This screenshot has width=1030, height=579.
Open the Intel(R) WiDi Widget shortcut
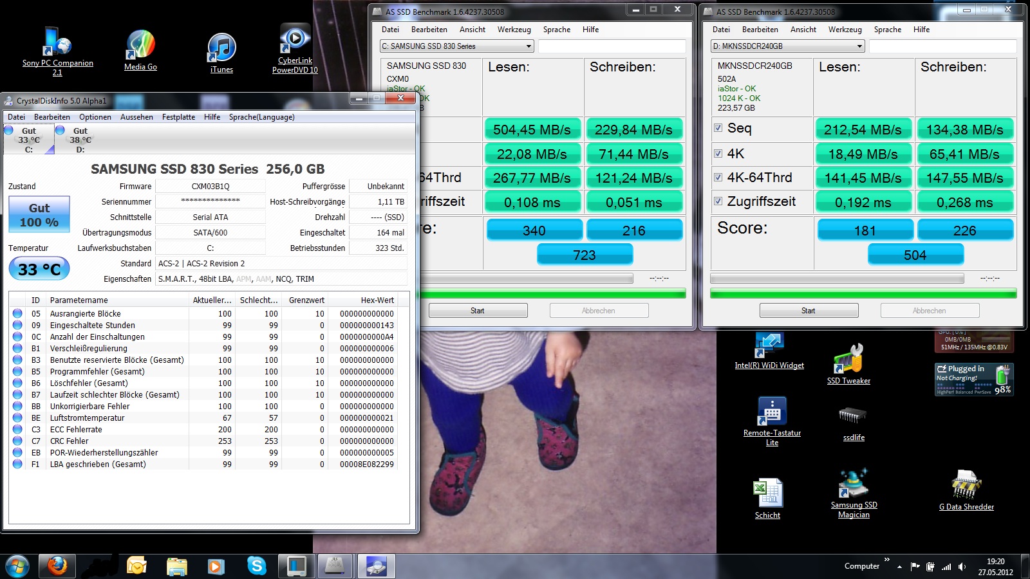click(x=769, y=351)
